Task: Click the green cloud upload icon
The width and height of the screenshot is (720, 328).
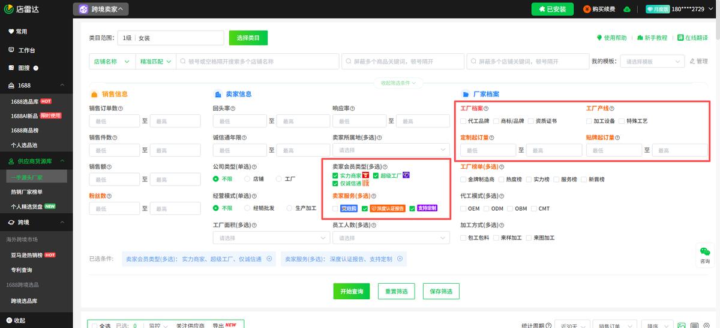Action: click(x=627, y=10)
